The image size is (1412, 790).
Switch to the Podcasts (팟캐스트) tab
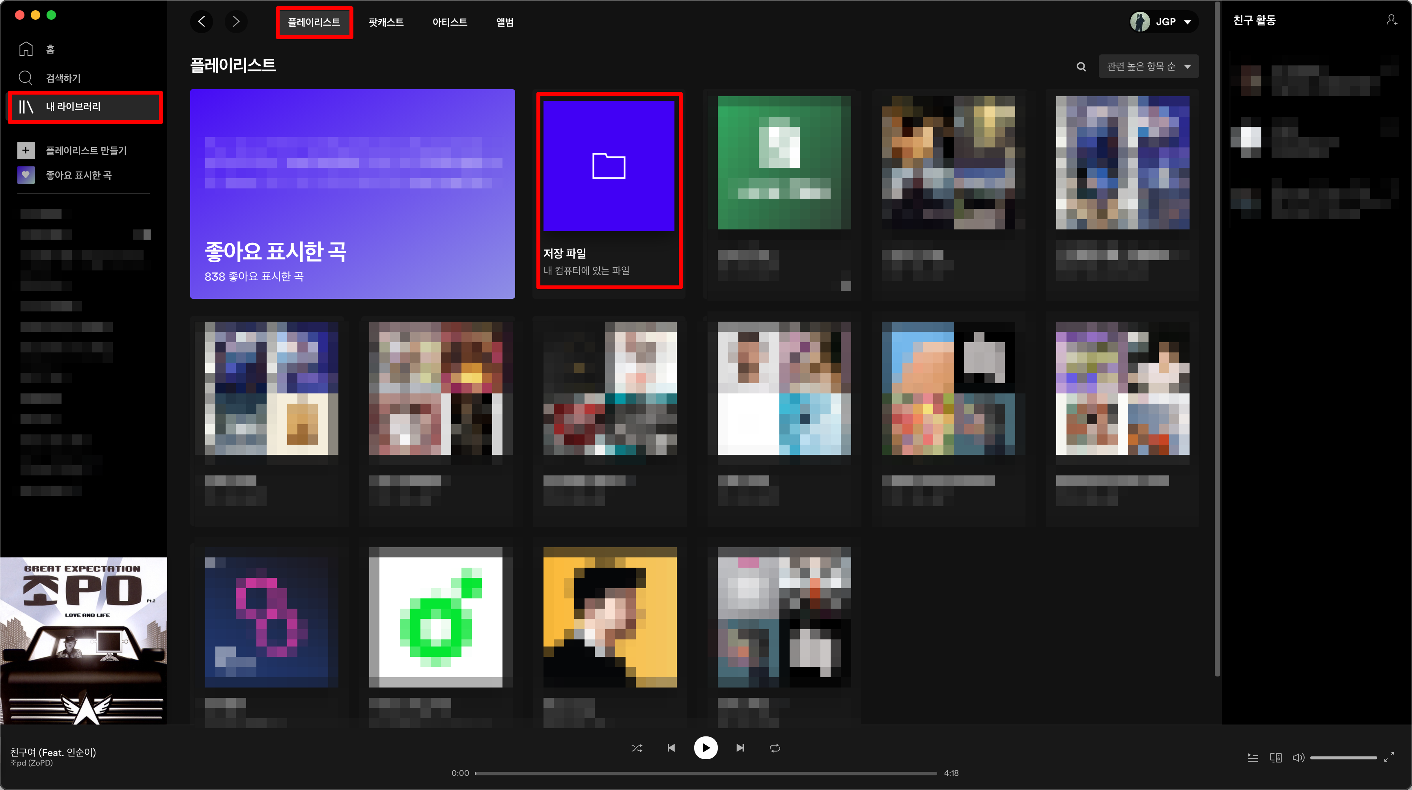tap(386, 22)
